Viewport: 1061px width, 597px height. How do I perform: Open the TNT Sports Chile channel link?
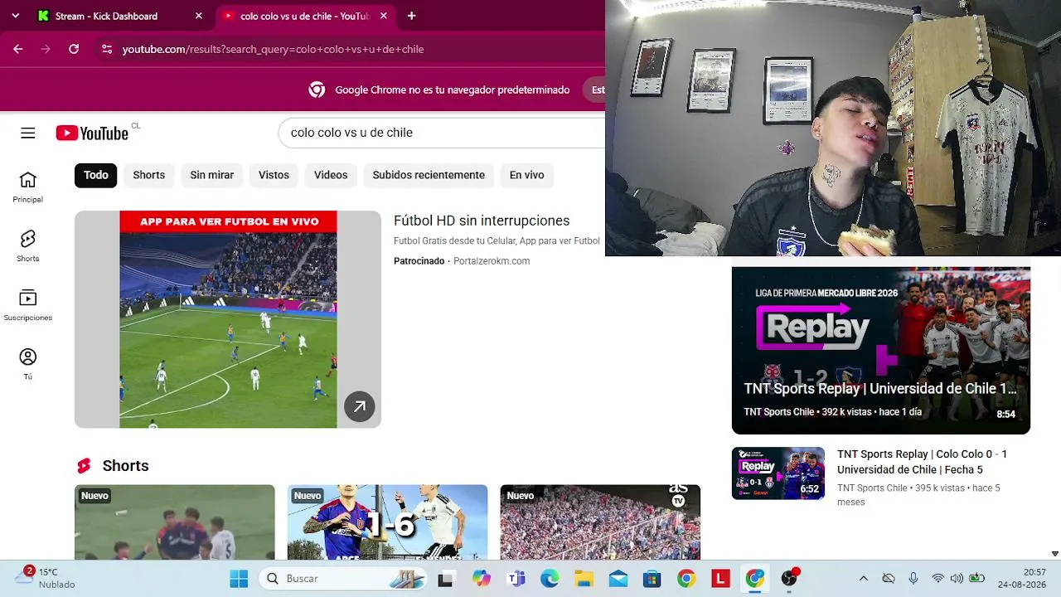click(872, 488)
